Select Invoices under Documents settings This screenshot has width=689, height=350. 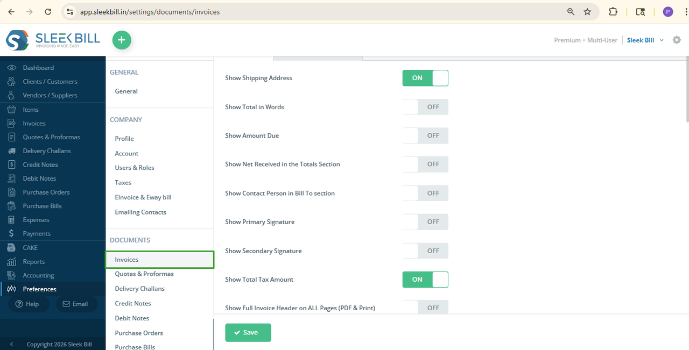pyautogui.click(x=160, y=260)
